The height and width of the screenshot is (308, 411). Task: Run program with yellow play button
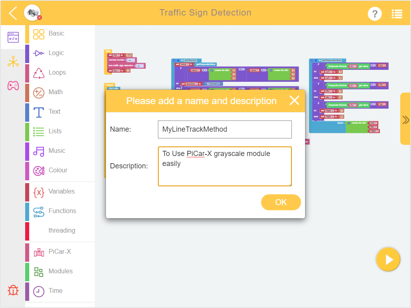coord(388,259)
